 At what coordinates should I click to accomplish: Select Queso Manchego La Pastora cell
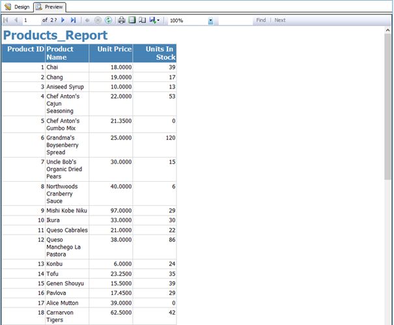[x=67, y=247]
